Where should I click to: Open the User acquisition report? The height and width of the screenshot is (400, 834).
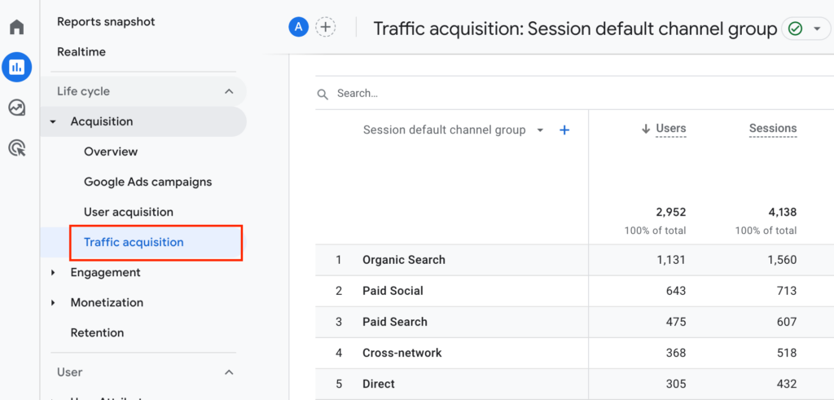[x=129, y=213]
